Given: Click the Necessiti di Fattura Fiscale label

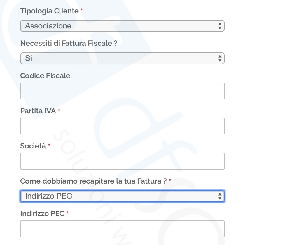Looking at the screenshot, I should tap(69, 43).
